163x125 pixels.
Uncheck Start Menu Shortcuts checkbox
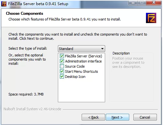click(62, 71)
